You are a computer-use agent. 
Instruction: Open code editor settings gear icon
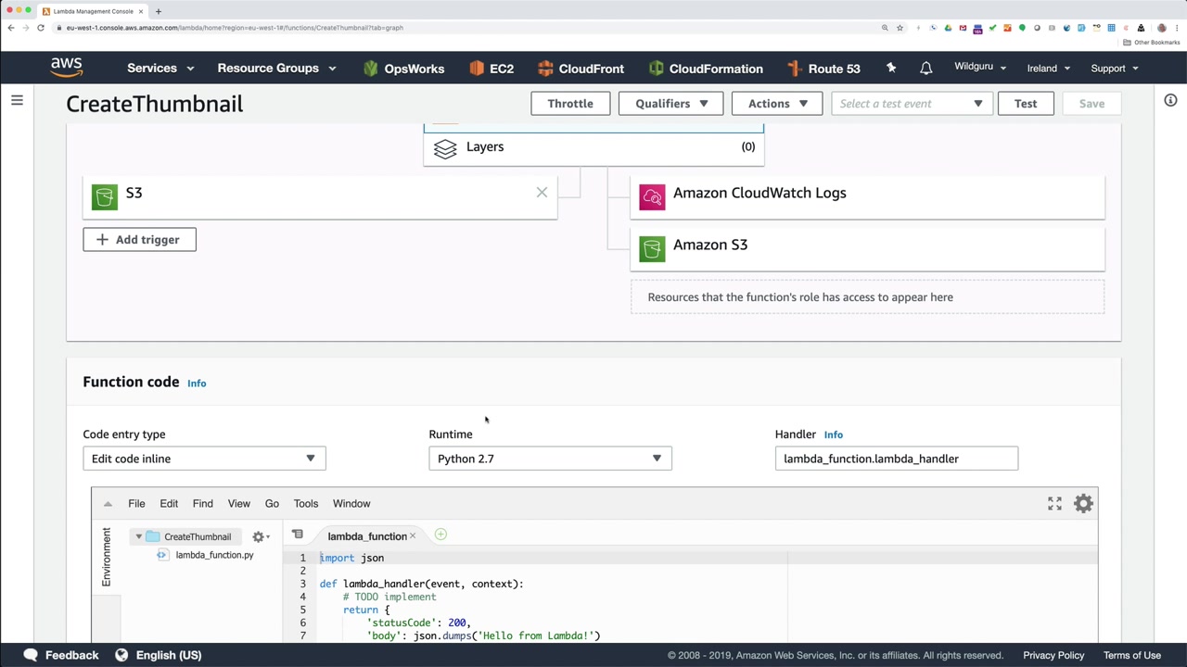coord(1083,503)
